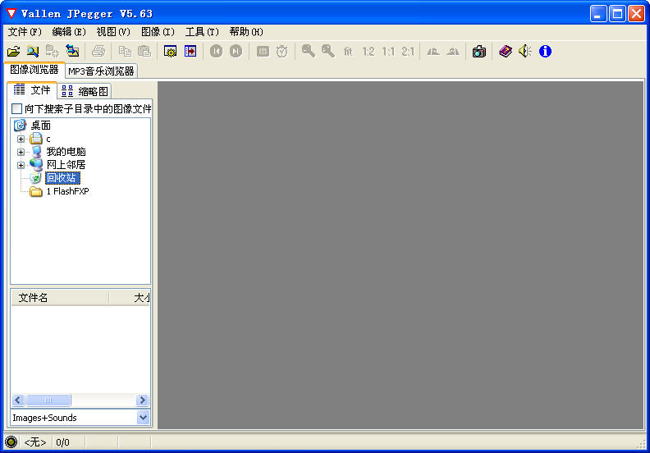Screen dimensions: 650x453
Task: Switch to the 缩略图 thumbnail tab
Action: [85, 91]
